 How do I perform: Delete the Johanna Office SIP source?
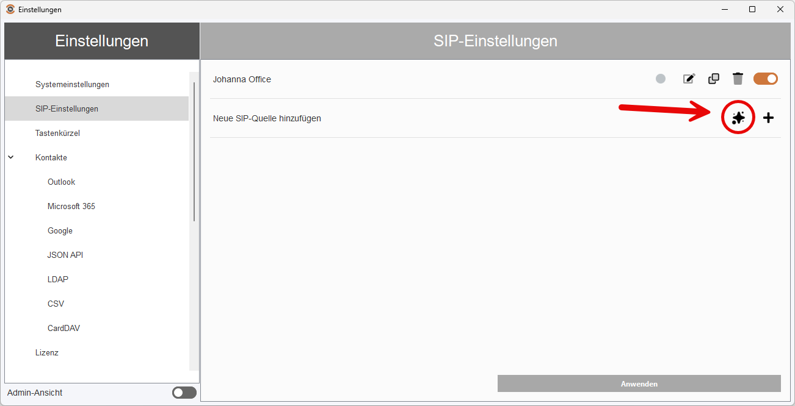[738, 79]
